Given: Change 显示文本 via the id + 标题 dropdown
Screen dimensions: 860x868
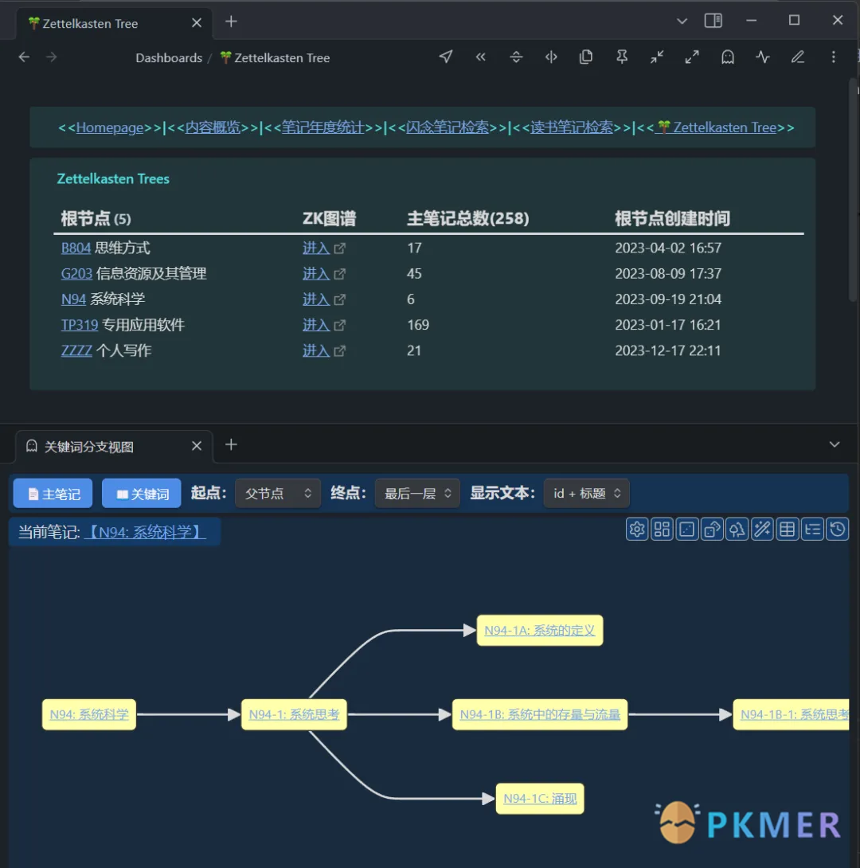Looking at the screenshot, I should [586, 493].
